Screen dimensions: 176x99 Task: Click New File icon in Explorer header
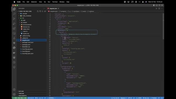click(x=38, y=11)
